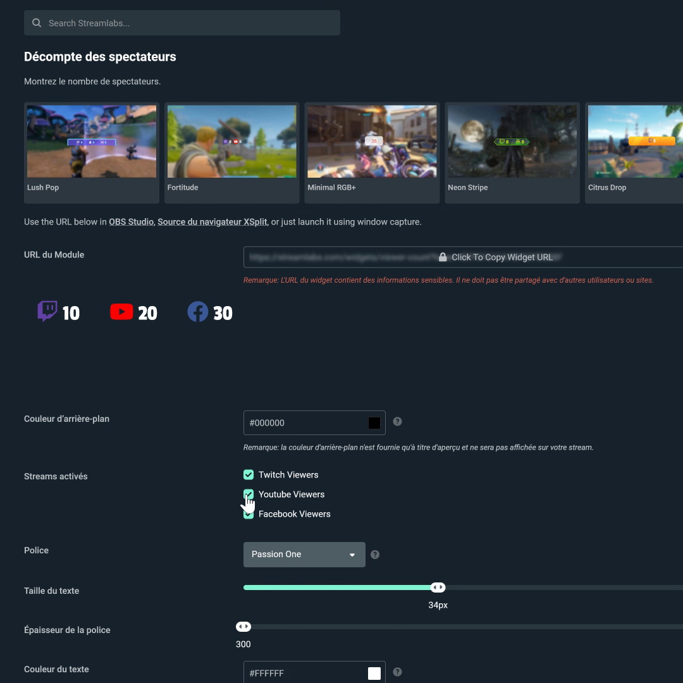Image resolution: width=683 pixels, height=683 pixels.
Task: Pick the Citrus Drop theme
Action: 634,153
